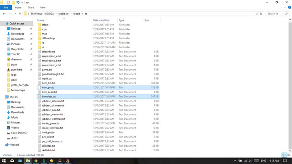Open the File ribbon tab
292x164 pixels.
[6, 8]
